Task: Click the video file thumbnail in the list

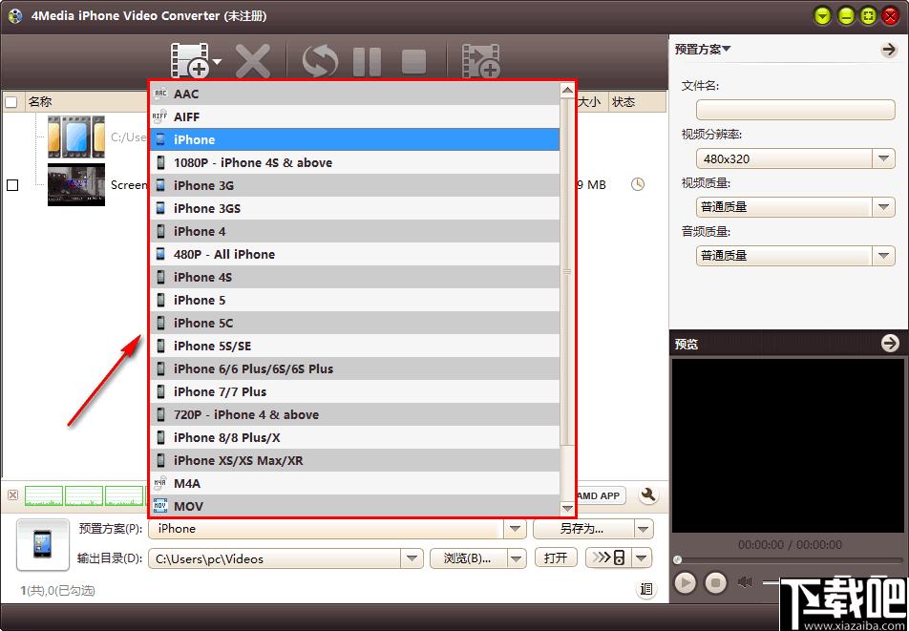Action: (x=76, y=184)
